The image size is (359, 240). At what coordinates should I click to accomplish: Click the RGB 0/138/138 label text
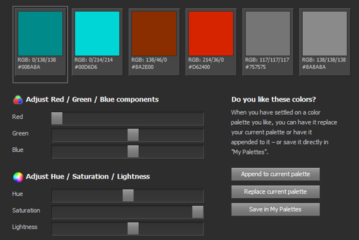click(x=37, y=60)
